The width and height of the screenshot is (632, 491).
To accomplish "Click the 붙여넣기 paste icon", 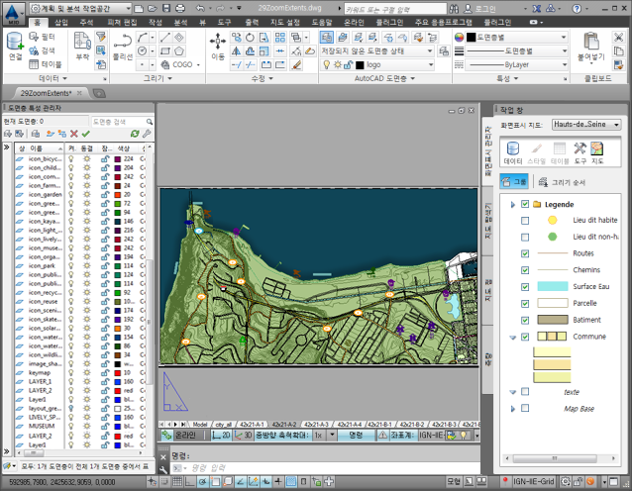I will click(590, 46).
